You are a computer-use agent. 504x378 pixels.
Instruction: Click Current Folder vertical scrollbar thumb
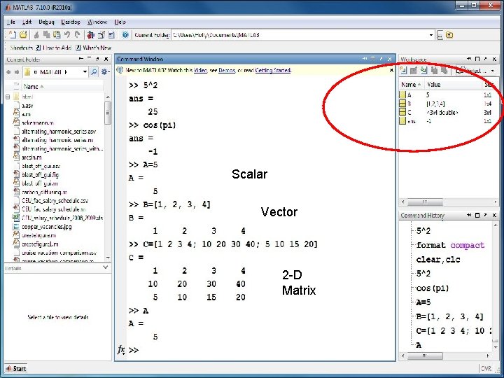pyautogui.click(x=108, y=113)
